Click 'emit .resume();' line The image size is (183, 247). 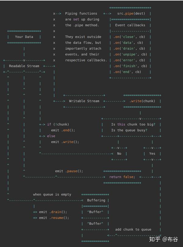click(x=54, y=218)
